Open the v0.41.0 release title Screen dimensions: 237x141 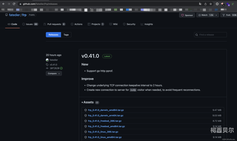pos(90,56)
